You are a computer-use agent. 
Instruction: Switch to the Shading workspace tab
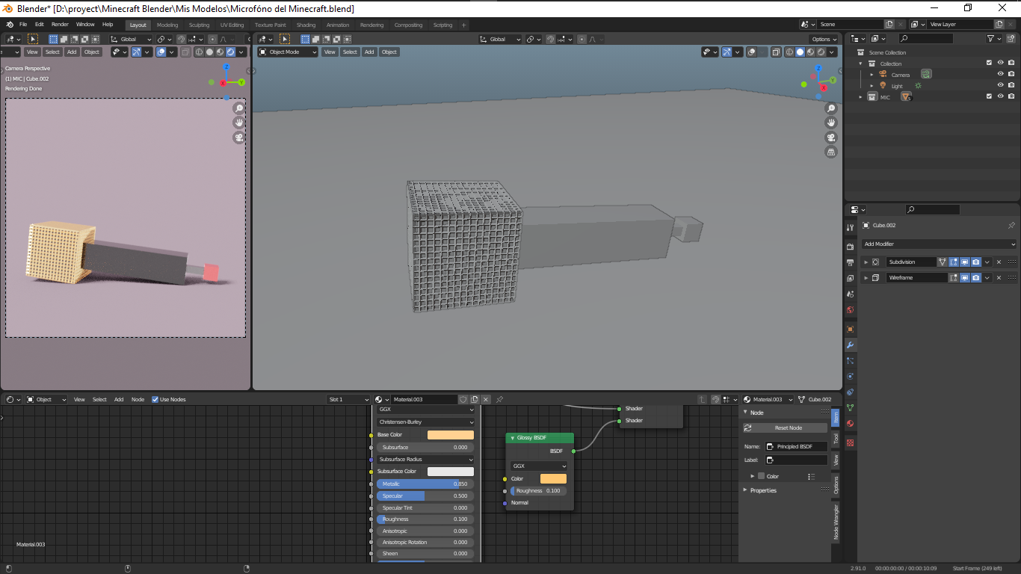(x=306, y=24)
